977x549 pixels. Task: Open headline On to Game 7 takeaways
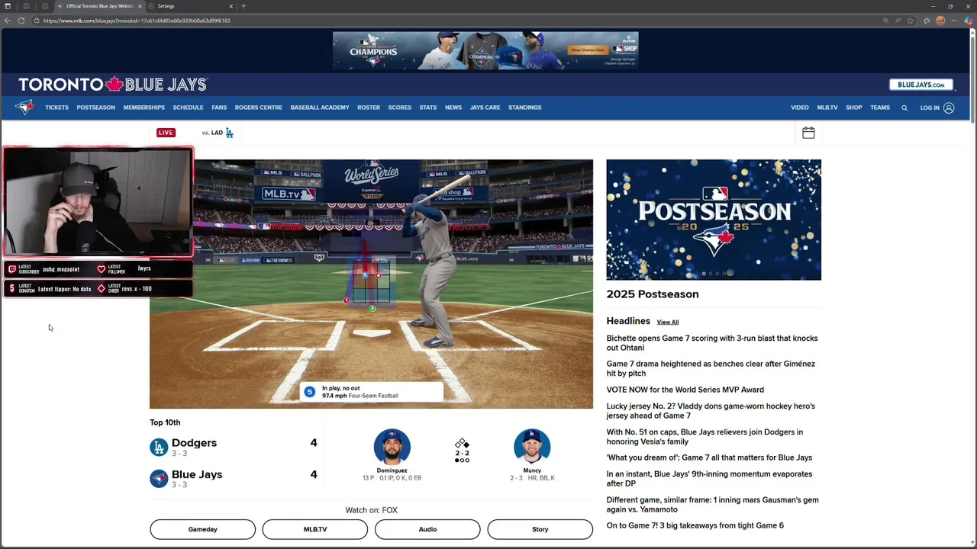695,525
